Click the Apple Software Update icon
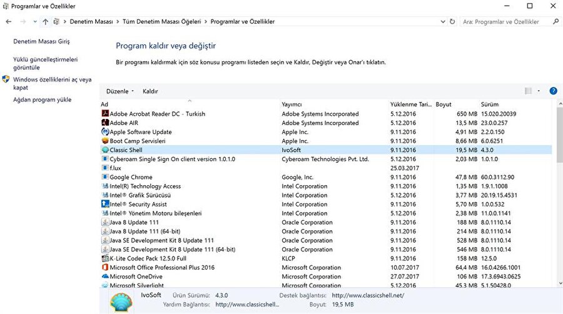Image resolution: width=563 pixels, height=314 pixels. (105, 132)
